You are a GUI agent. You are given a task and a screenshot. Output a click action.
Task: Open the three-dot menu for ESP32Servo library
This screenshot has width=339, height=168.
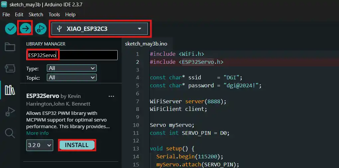click(111, 96)
